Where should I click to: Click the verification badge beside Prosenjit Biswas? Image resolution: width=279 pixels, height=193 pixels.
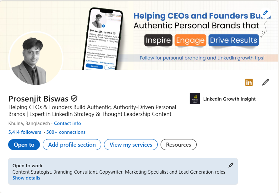coord(74,99)
